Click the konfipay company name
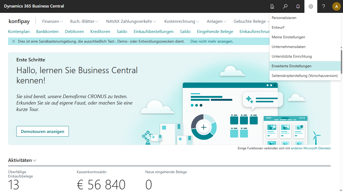This screenshot has height=193, width=343. coord(19,21)
